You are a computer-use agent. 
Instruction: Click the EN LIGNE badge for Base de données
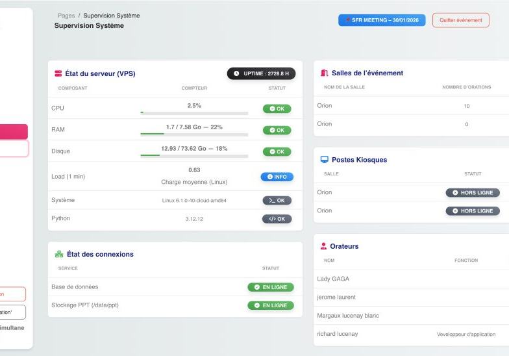click(x=271, y=287)
